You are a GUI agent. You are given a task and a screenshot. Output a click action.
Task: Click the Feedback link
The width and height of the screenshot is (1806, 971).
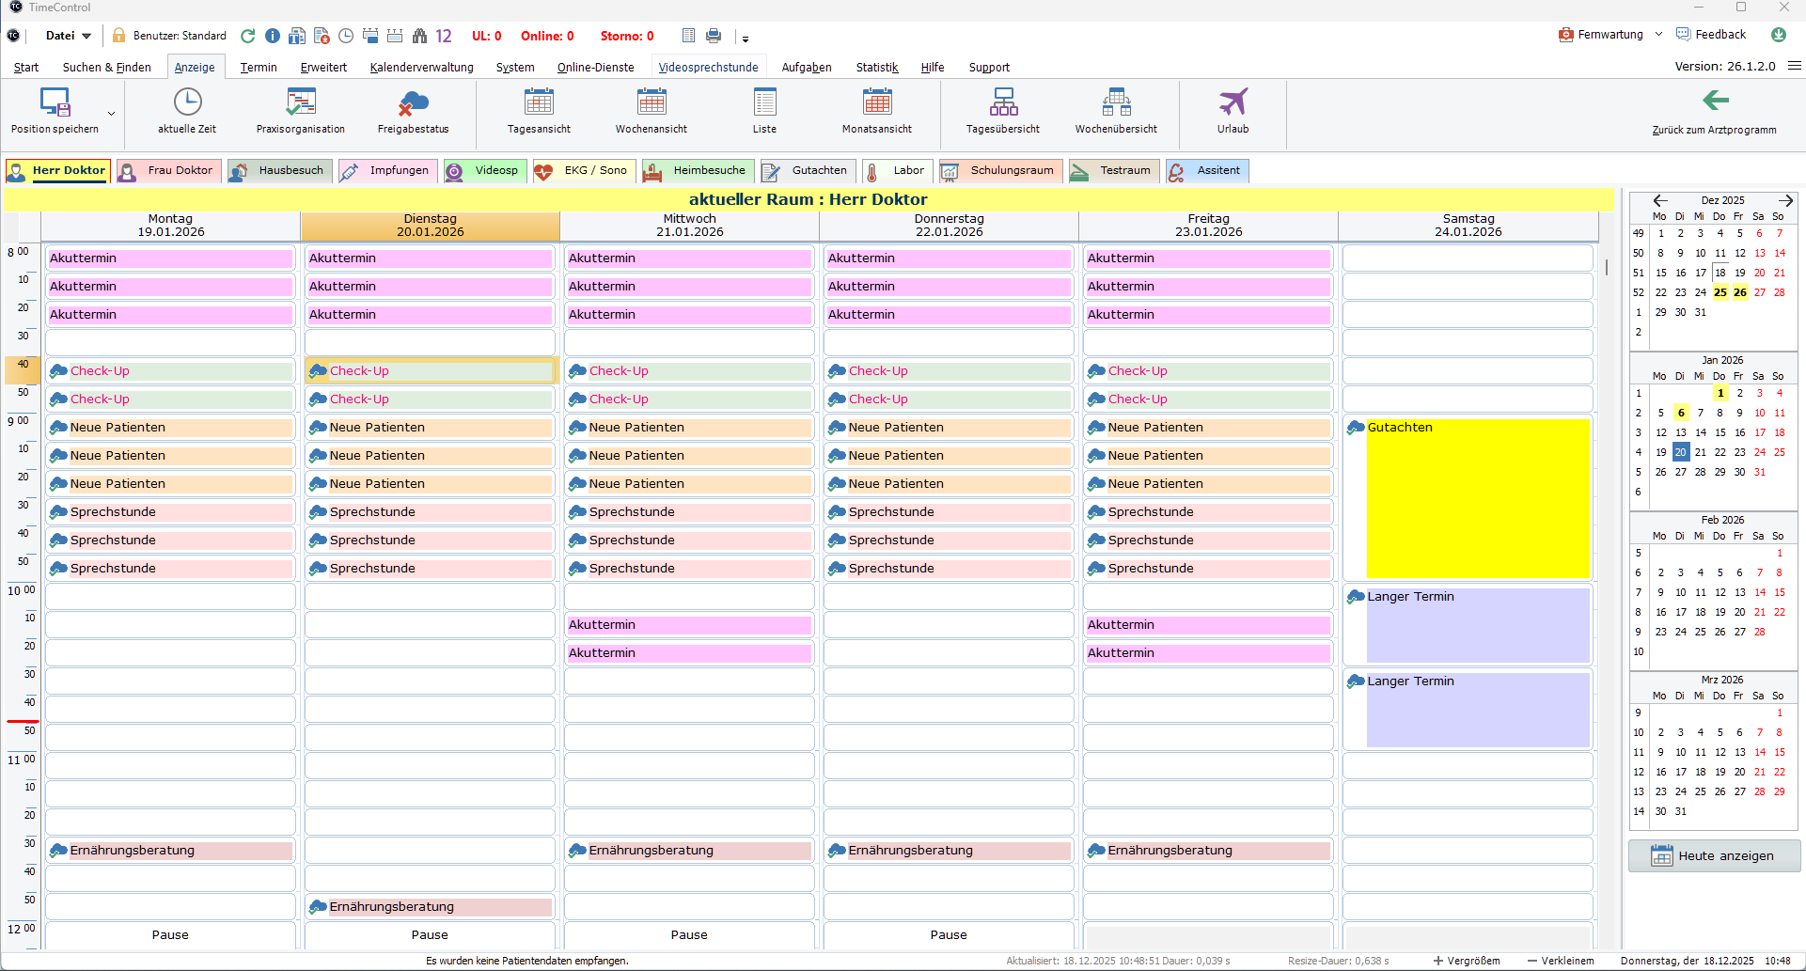[x=1720, y=35]
